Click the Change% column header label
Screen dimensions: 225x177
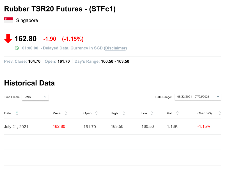(x=205, y=113)
